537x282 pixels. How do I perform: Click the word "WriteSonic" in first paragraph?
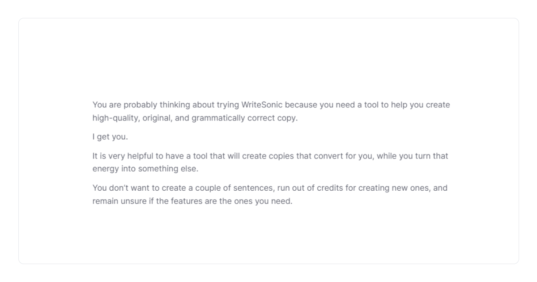pos(262,105)
